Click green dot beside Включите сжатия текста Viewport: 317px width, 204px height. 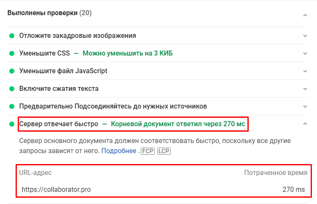point(12,89)
